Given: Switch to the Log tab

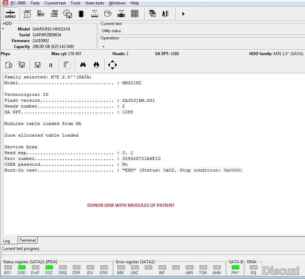Looking at the screenshot, I should coord(7,241).
